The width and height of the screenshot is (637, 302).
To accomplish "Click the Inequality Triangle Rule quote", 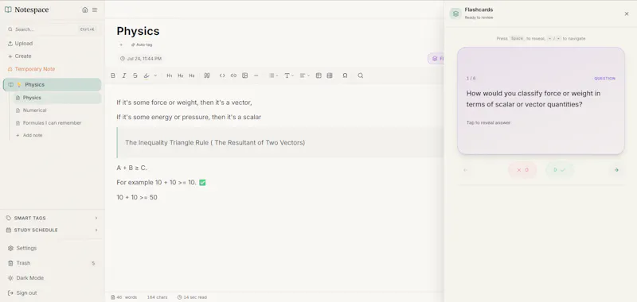I will tap(215, 143).
